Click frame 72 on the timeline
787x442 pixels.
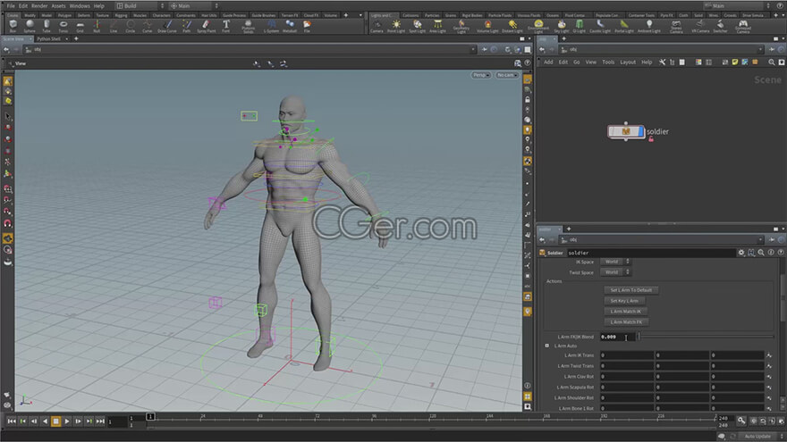(x=317, y=418)
